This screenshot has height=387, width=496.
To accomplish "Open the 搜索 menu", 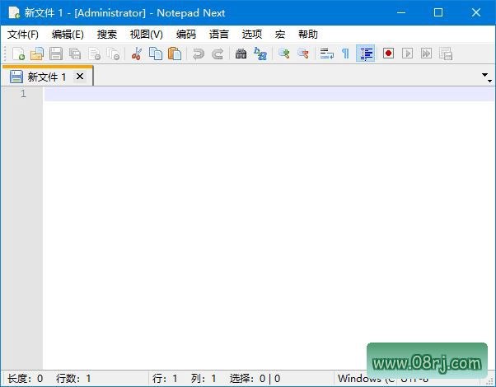I will (107, 34).
